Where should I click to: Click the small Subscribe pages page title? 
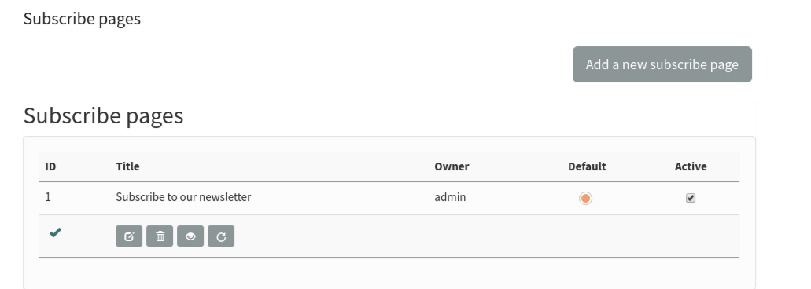coord(82,19)
